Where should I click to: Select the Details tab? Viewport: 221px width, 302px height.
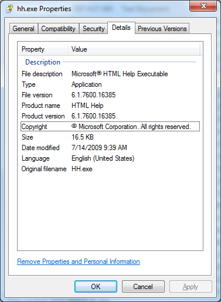click(121, 28)
